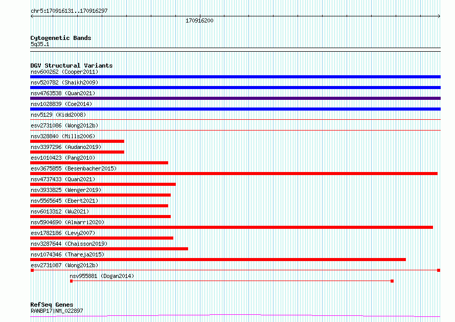Click the nsv3287644 (Chaisson2019) label
Screen dimensions: 455x322
[69, 244]
